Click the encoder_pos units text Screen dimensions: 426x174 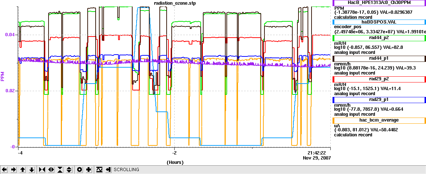(x=347, y=27)
